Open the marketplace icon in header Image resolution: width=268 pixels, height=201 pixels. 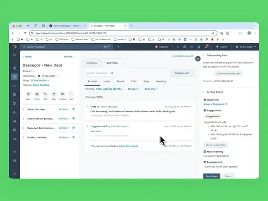pos(185,46)
